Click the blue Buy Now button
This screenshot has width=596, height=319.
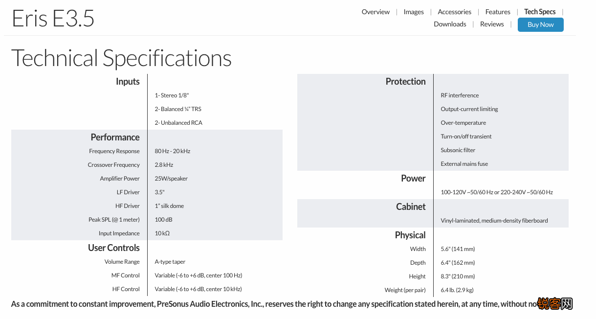pos(541,24)
